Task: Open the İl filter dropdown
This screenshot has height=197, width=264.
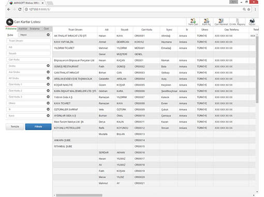Action: [28, 109]
